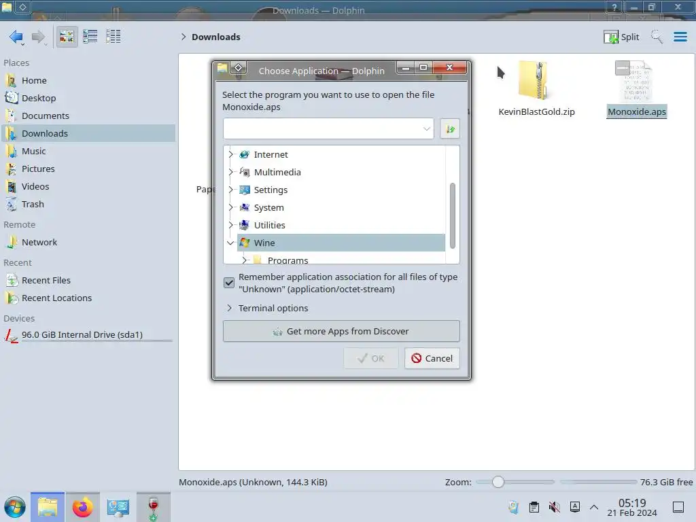This screenshot has height=522, width=696.
Task: Switch to Icons view mode
Action: 67,37
